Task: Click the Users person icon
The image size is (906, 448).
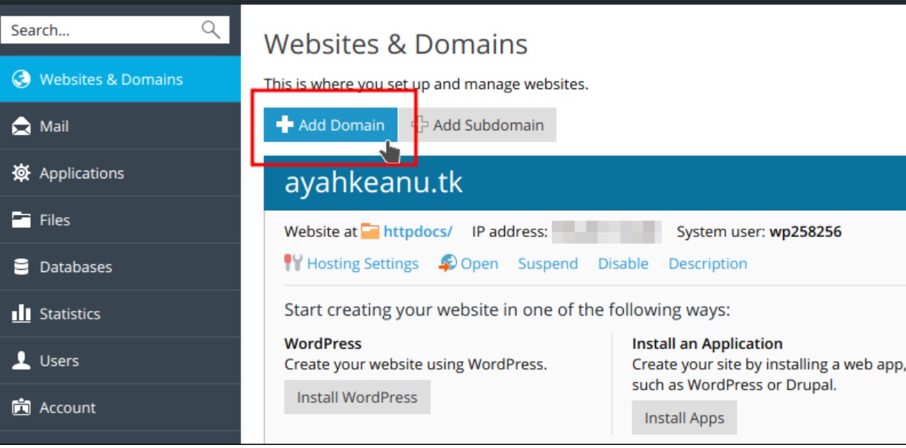Action: pos(21,361)
